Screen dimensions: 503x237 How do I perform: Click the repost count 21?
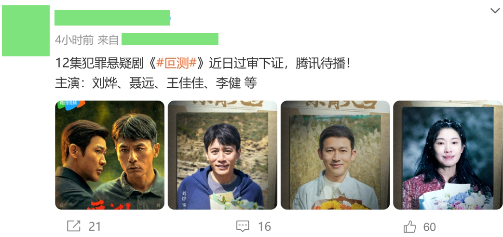pos(95,227)
